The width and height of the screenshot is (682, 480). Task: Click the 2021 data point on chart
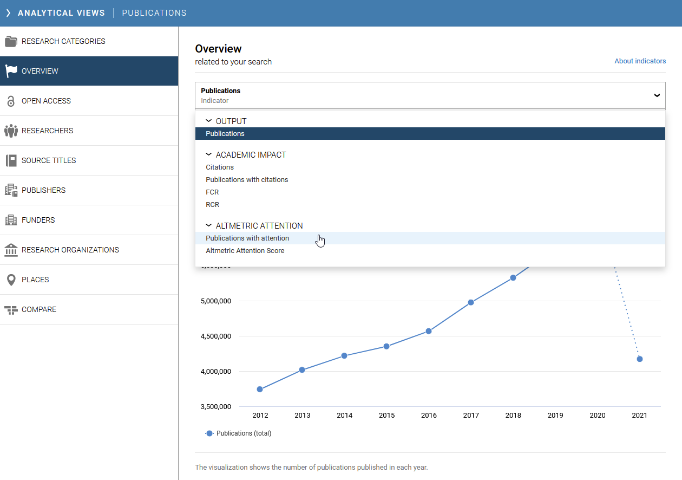pyautogui.click(x=640, y=359)
